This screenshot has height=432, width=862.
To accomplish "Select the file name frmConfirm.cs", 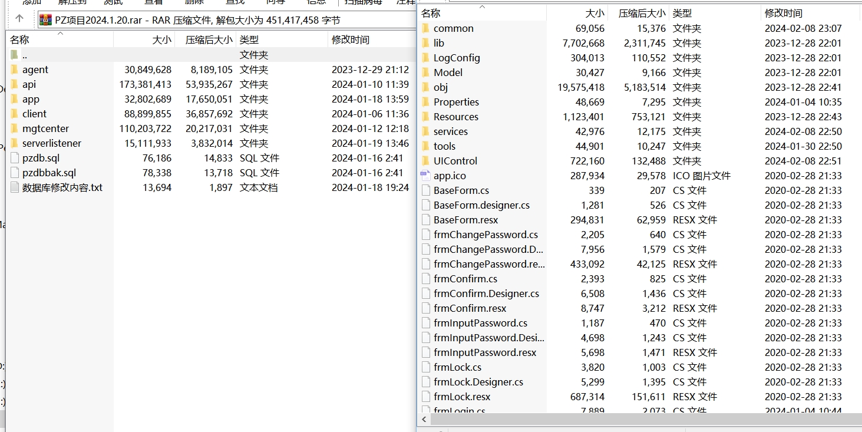I will [465, 279].
